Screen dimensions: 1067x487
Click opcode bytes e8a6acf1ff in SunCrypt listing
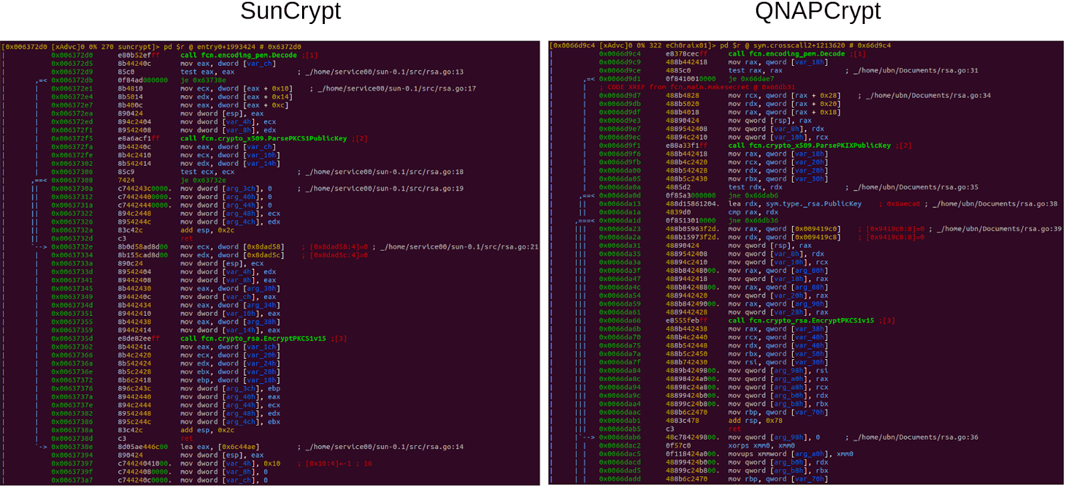[x=139, y=139]
